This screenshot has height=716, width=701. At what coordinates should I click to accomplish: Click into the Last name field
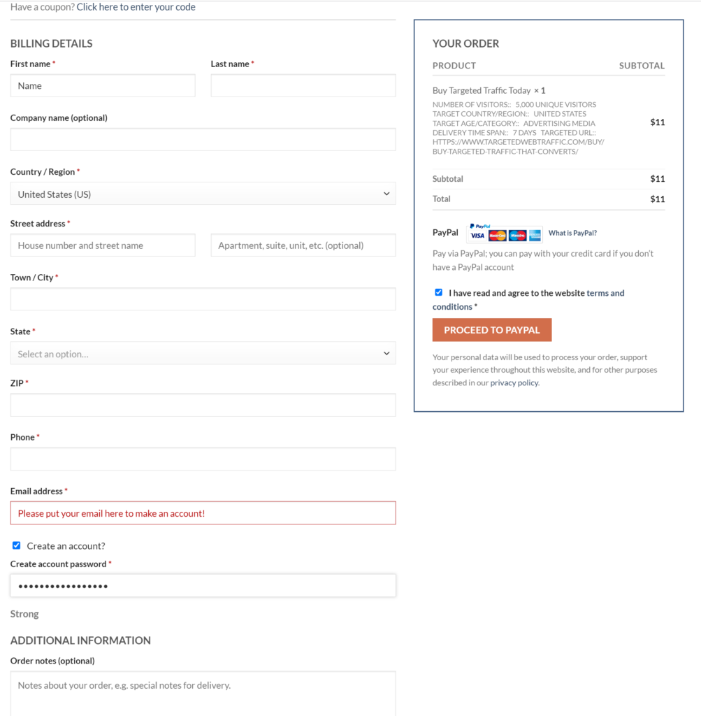pos(303,85)
